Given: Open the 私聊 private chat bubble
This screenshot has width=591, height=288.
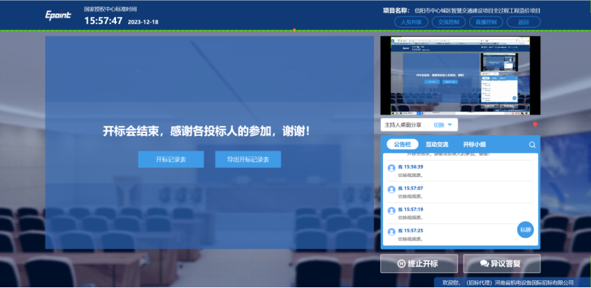Looking at the screenshot, I should [525, 230].
